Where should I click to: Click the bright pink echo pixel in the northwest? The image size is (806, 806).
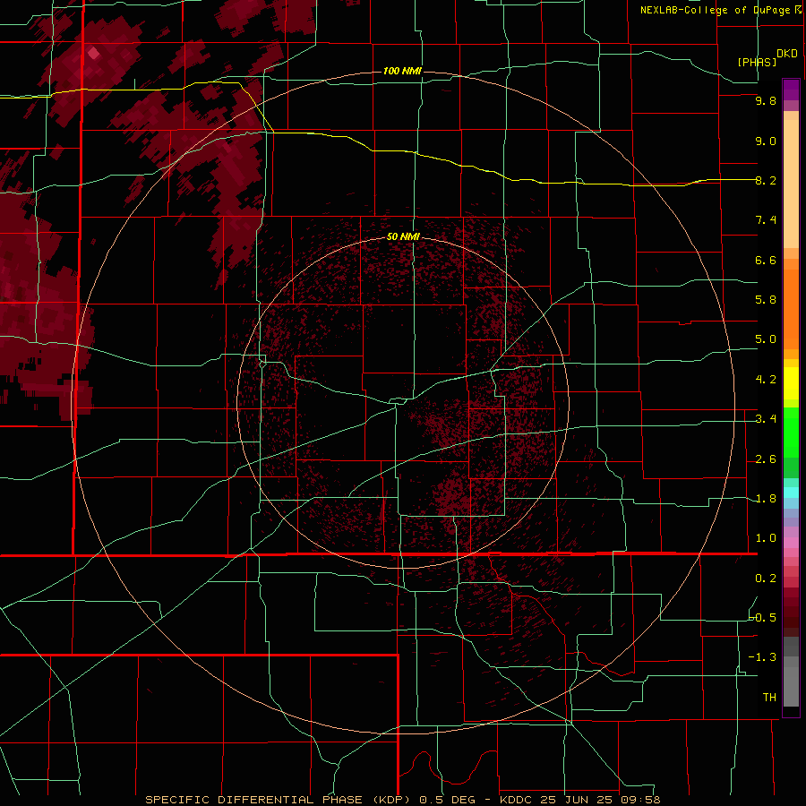point(93,53)
